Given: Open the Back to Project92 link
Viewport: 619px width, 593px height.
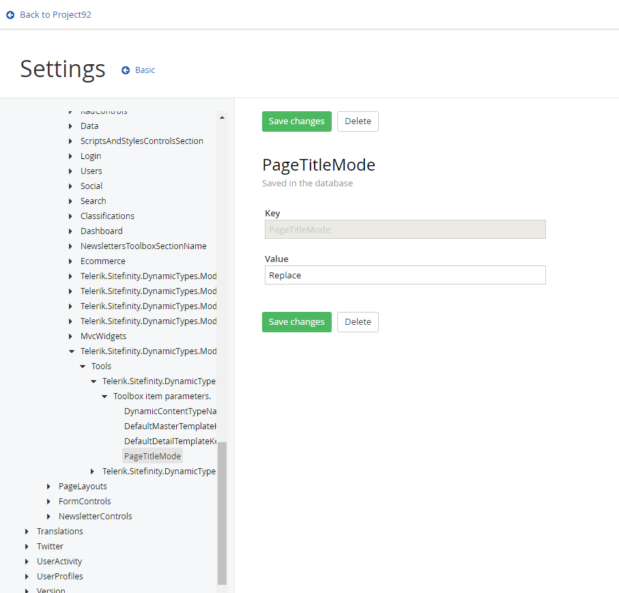Looking at the screenshot, I should tap(56, 15).
